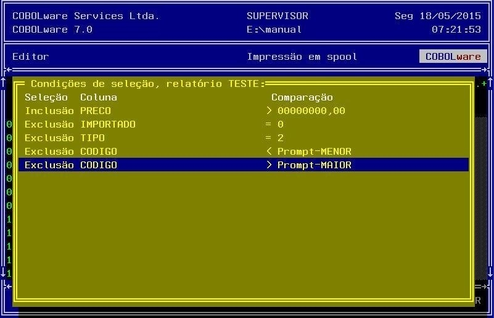Click the left arrow on top border
The image size is (494, 318).
(x=9, y=70)
